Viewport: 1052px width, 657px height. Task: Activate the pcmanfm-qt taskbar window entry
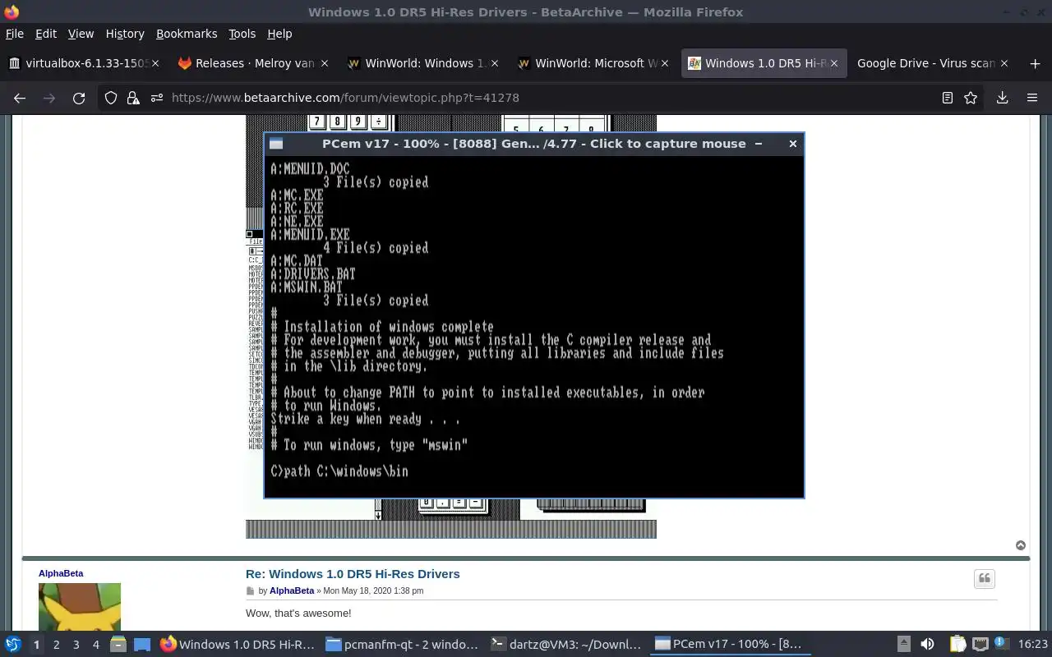click(x=402, y=645)
